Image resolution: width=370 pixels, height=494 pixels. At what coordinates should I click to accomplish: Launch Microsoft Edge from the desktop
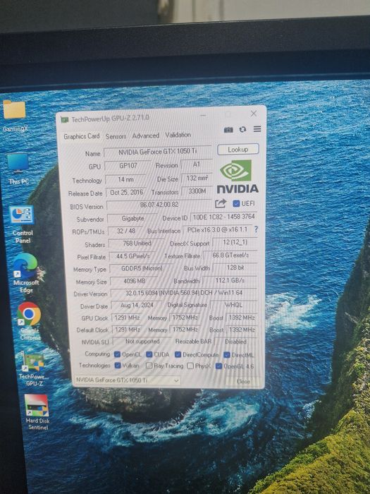pos(26,273)
